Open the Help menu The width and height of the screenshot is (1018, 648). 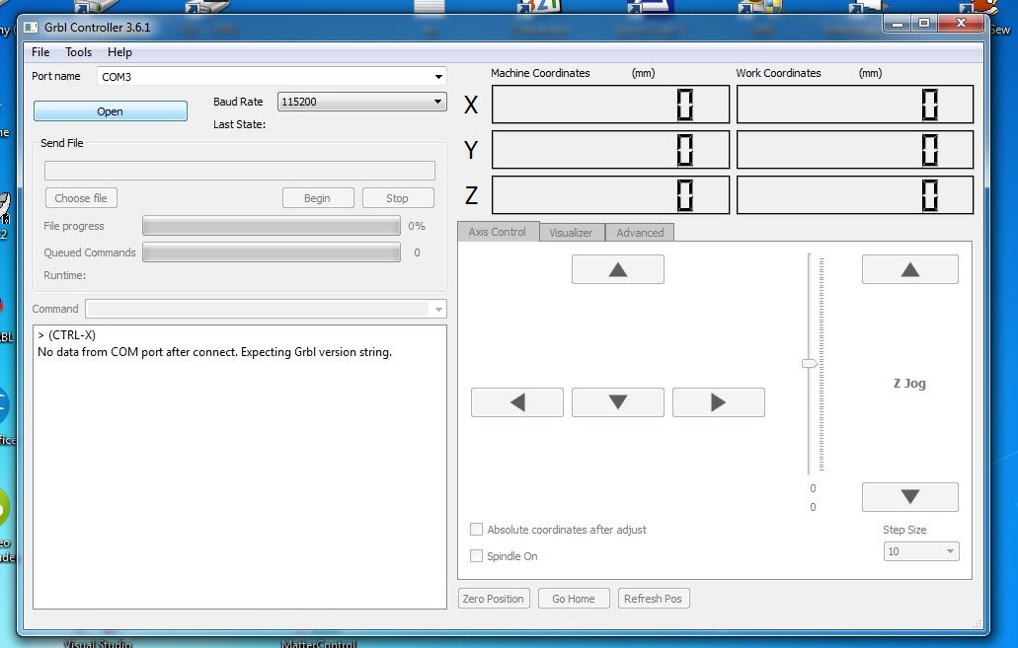[119, 52]
